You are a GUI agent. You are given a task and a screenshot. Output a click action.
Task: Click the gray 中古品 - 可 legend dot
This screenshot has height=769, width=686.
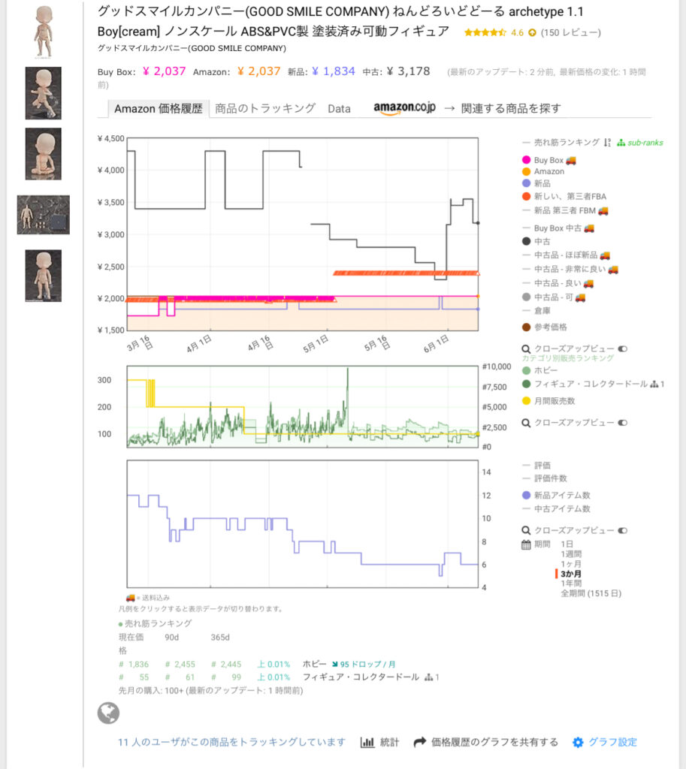[x=527, y=297]
